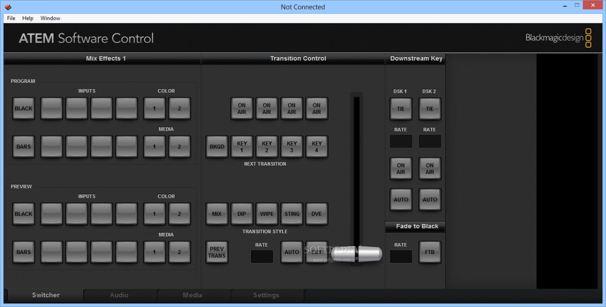Click the DSK 2 RATE field

(x=430, y=141)
